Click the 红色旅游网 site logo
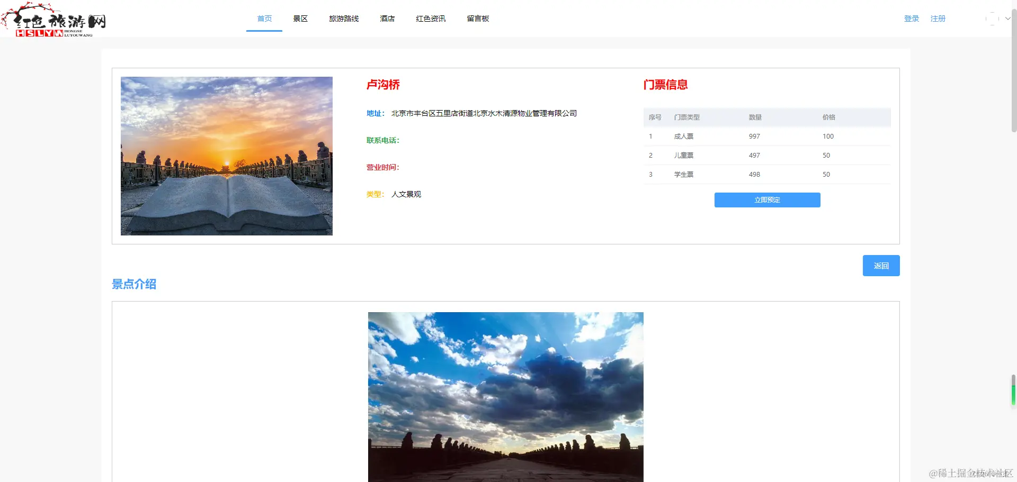 [x=53, y=20]
